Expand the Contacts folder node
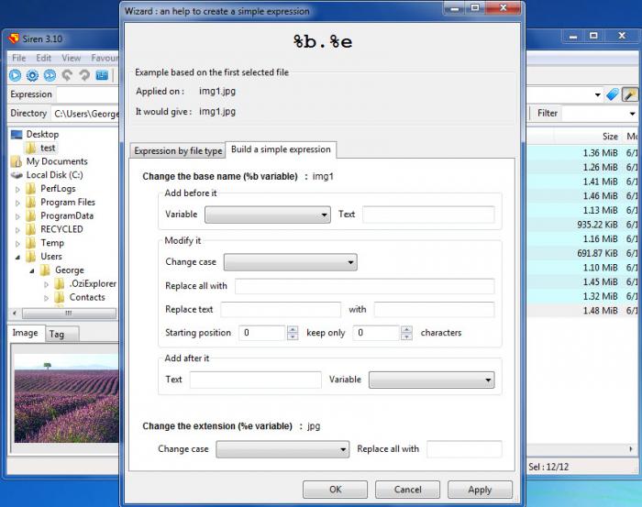 [x=46, y=298]
